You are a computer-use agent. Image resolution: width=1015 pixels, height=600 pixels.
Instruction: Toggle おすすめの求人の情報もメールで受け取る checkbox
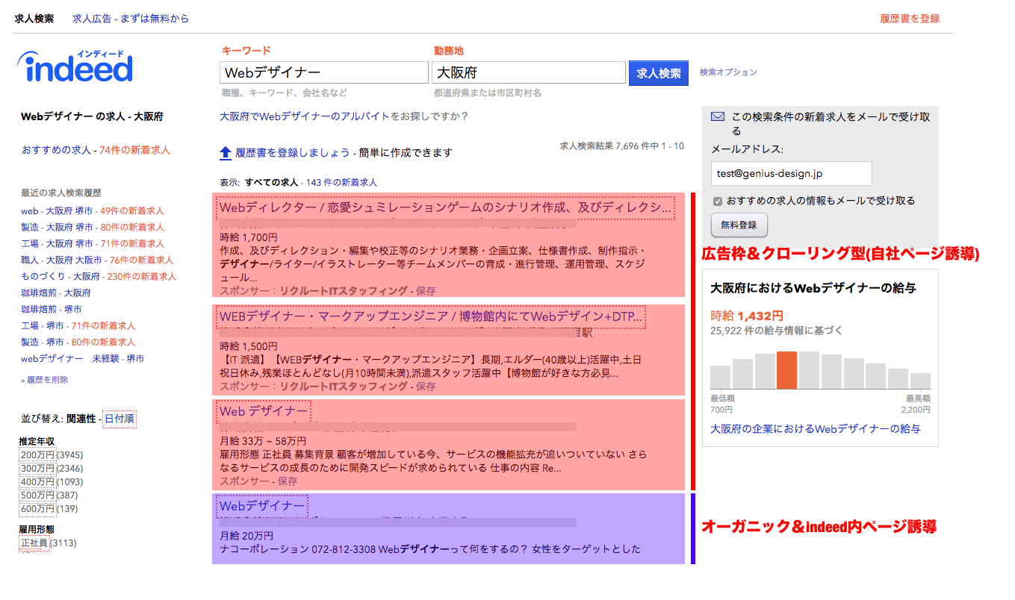point(718,201)
